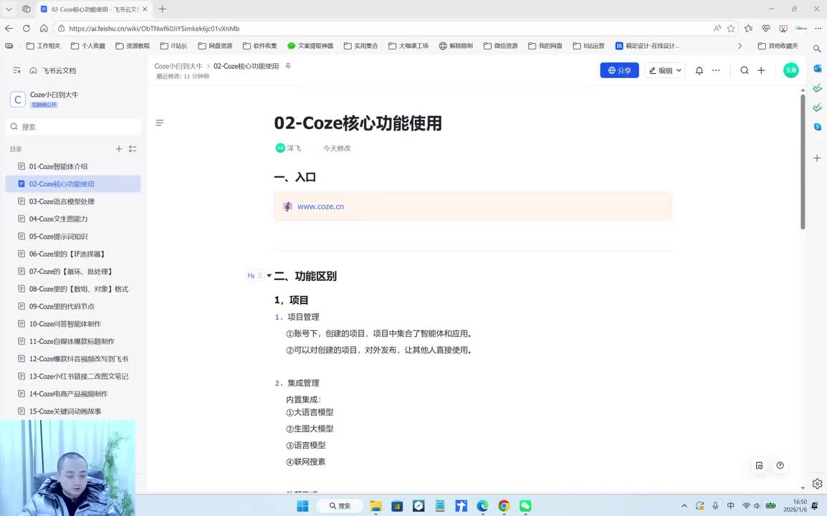Screen dimensions: 827x516
Task: Open the browser tab list dropdown arrow
Action: (x=9, y=9)
